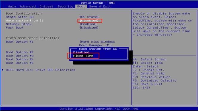
Task: Open the Security tab
Action: point(65,7)
